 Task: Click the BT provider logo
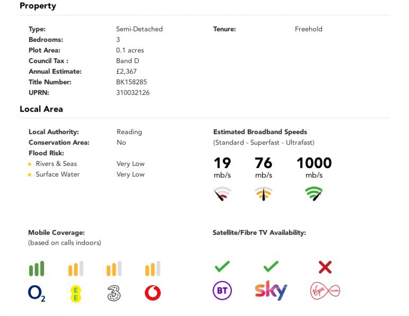click(x=222, y=291)
